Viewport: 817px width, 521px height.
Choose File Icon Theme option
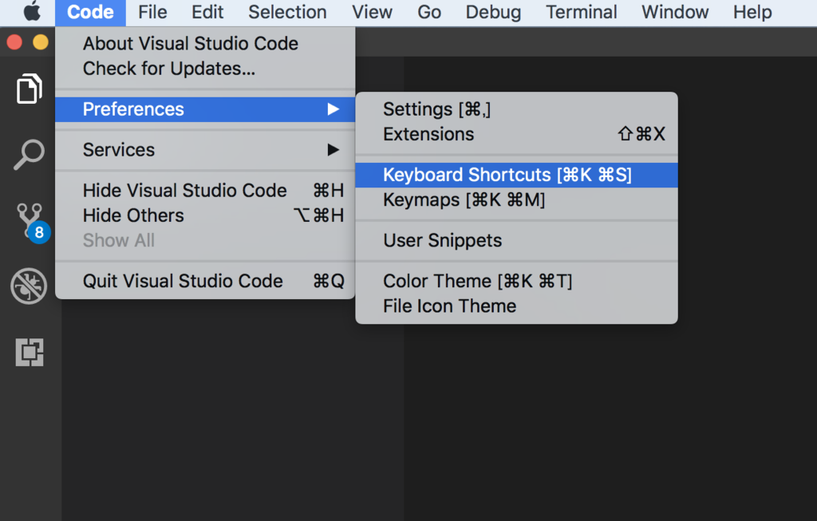pyautogui.click(x=516, y=306)
